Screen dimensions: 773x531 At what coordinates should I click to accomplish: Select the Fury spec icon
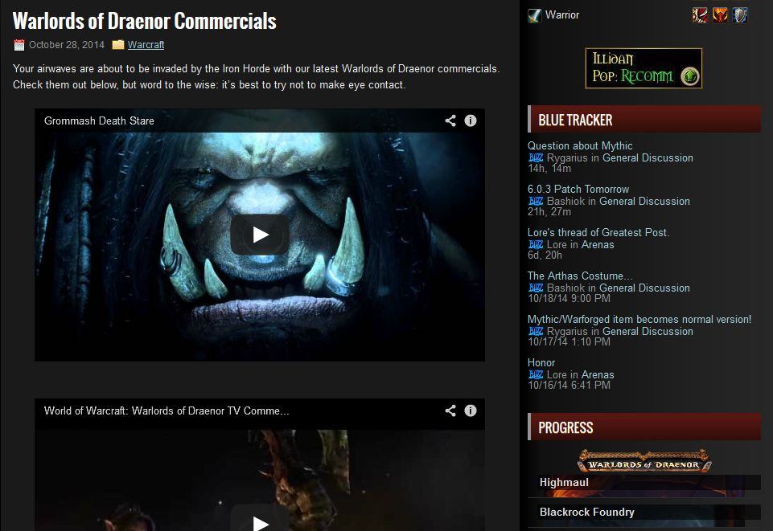719,14
